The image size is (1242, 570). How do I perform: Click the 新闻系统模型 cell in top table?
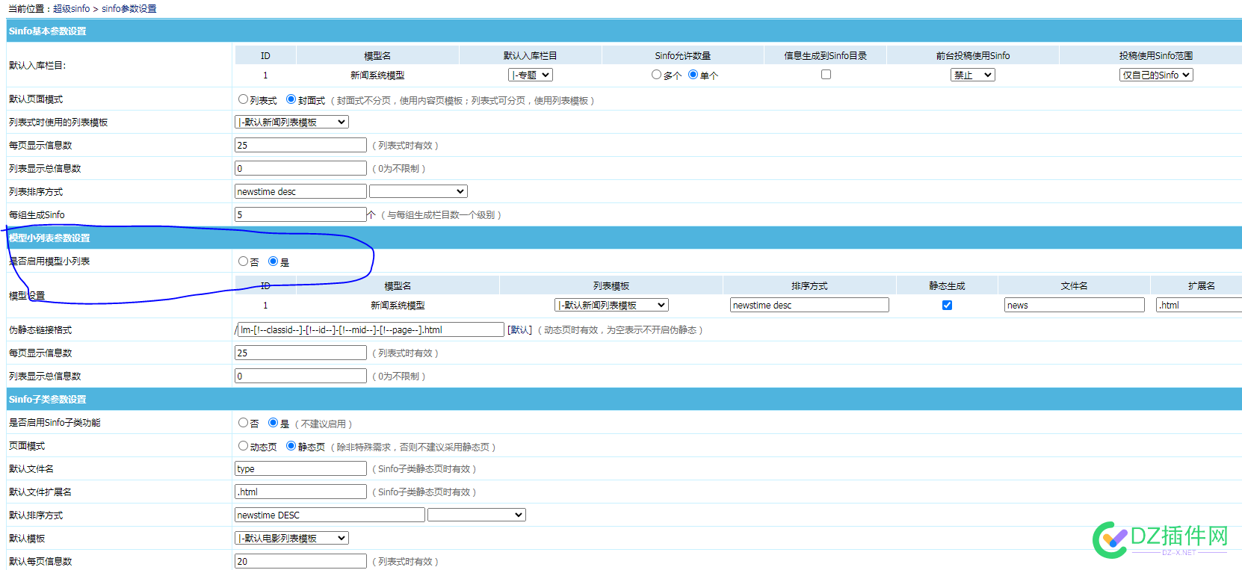tap(377, 75)
